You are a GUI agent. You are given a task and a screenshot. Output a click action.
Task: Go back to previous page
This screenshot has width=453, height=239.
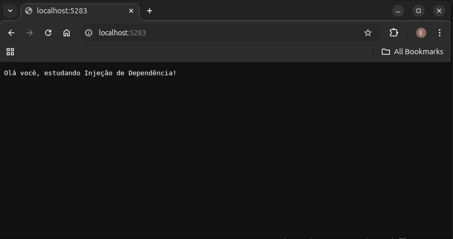(11, 33)
